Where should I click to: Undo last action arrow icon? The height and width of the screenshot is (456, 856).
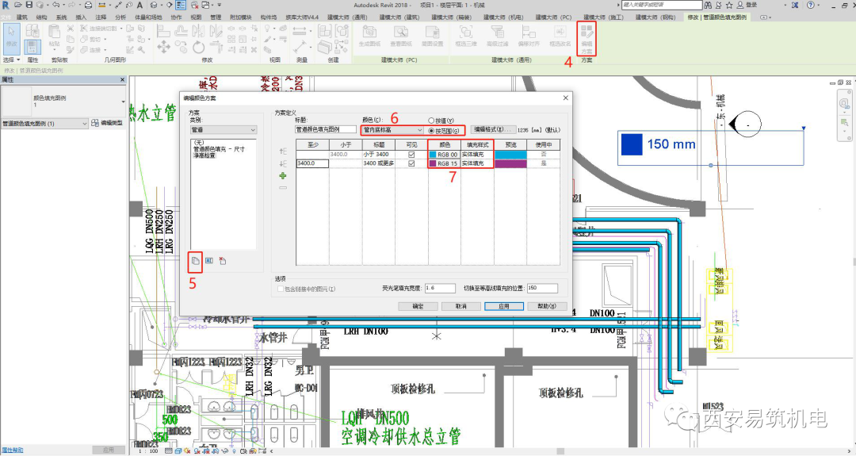(55, 5)
